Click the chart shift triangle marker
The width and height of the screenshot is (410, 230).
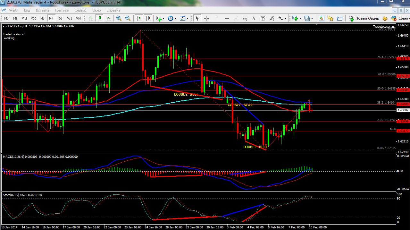pos(317,25)
